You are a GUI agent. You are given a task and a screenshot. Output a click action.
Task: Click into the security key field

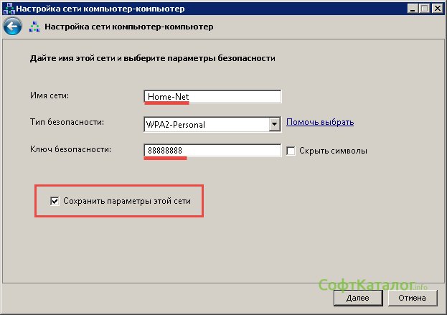point(212,151)
